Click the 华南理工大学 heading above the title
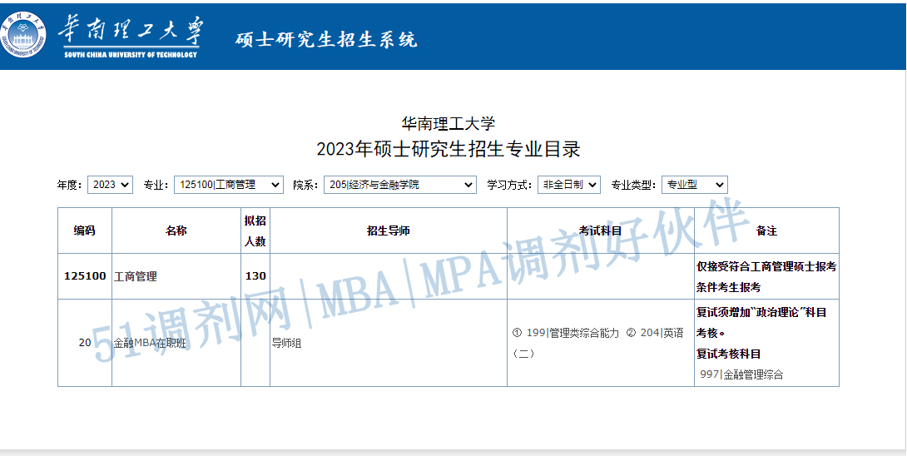 click(449, 122)
